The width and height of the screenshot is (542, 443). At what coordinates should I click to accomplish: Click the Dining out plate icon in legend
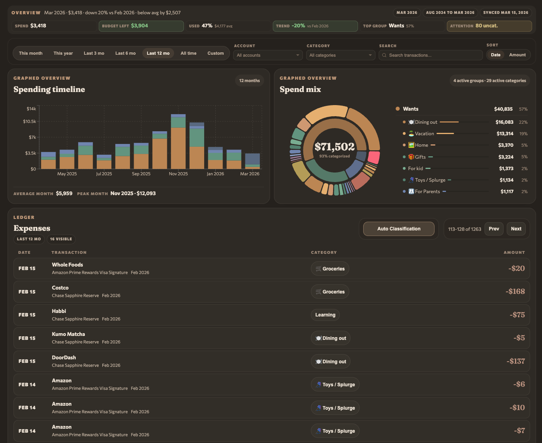(x=412, y=122)
